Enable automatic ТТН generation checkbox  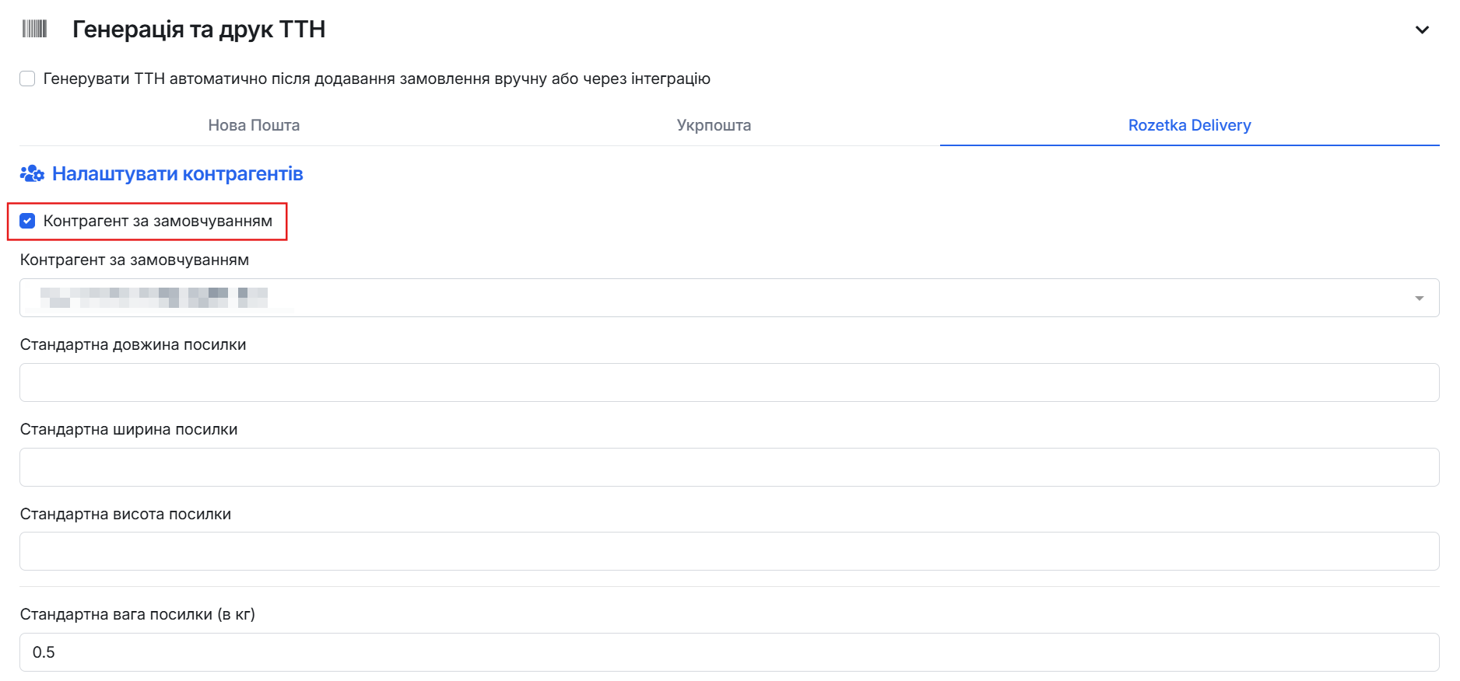click(27, 79)
